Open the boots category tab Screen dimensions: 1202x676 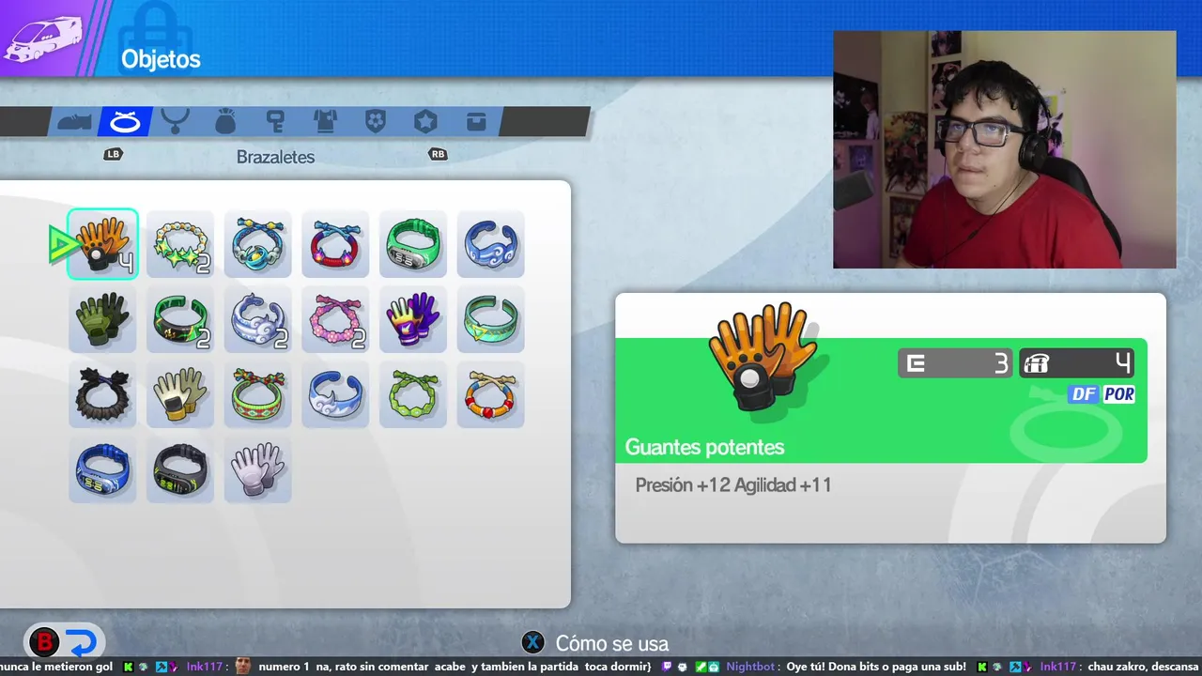74,121
